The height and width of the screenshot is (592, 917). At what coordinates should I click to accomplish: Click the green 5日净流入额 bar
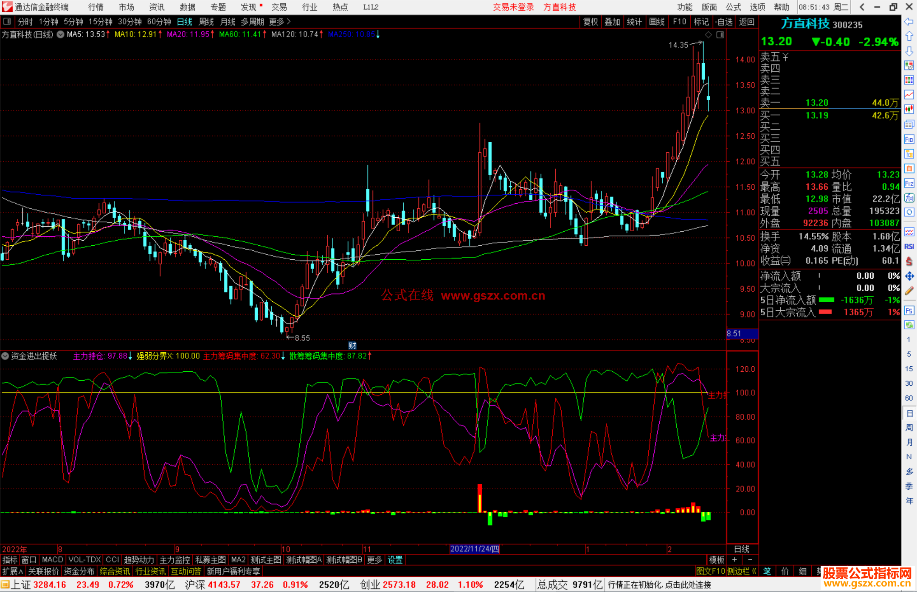coord(826,300)
